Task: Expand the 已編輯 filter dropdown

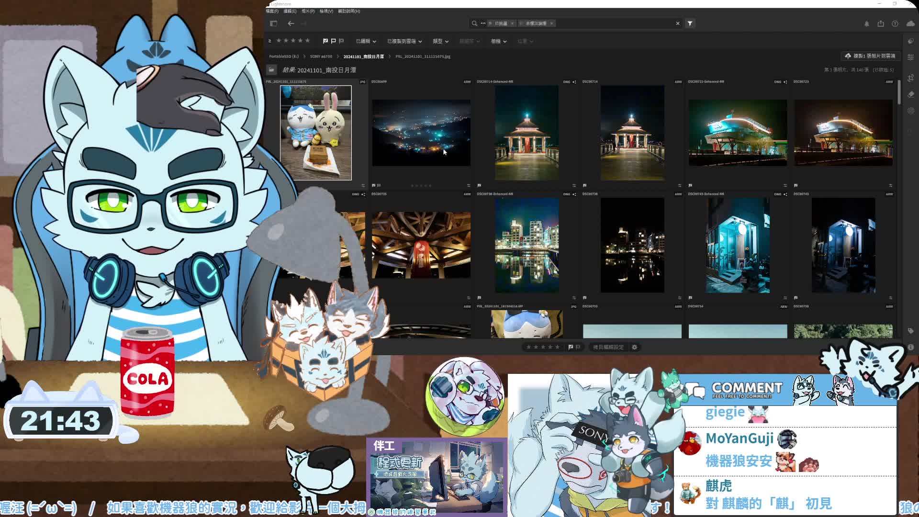Action: (x=366, y=41)
